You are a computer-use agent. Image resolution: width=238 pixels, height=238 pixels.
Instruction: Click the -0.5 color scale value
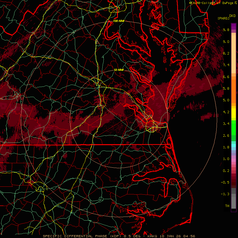225,182
